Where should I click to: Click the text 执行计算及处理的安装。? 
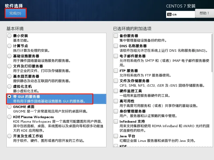(31, 51)
